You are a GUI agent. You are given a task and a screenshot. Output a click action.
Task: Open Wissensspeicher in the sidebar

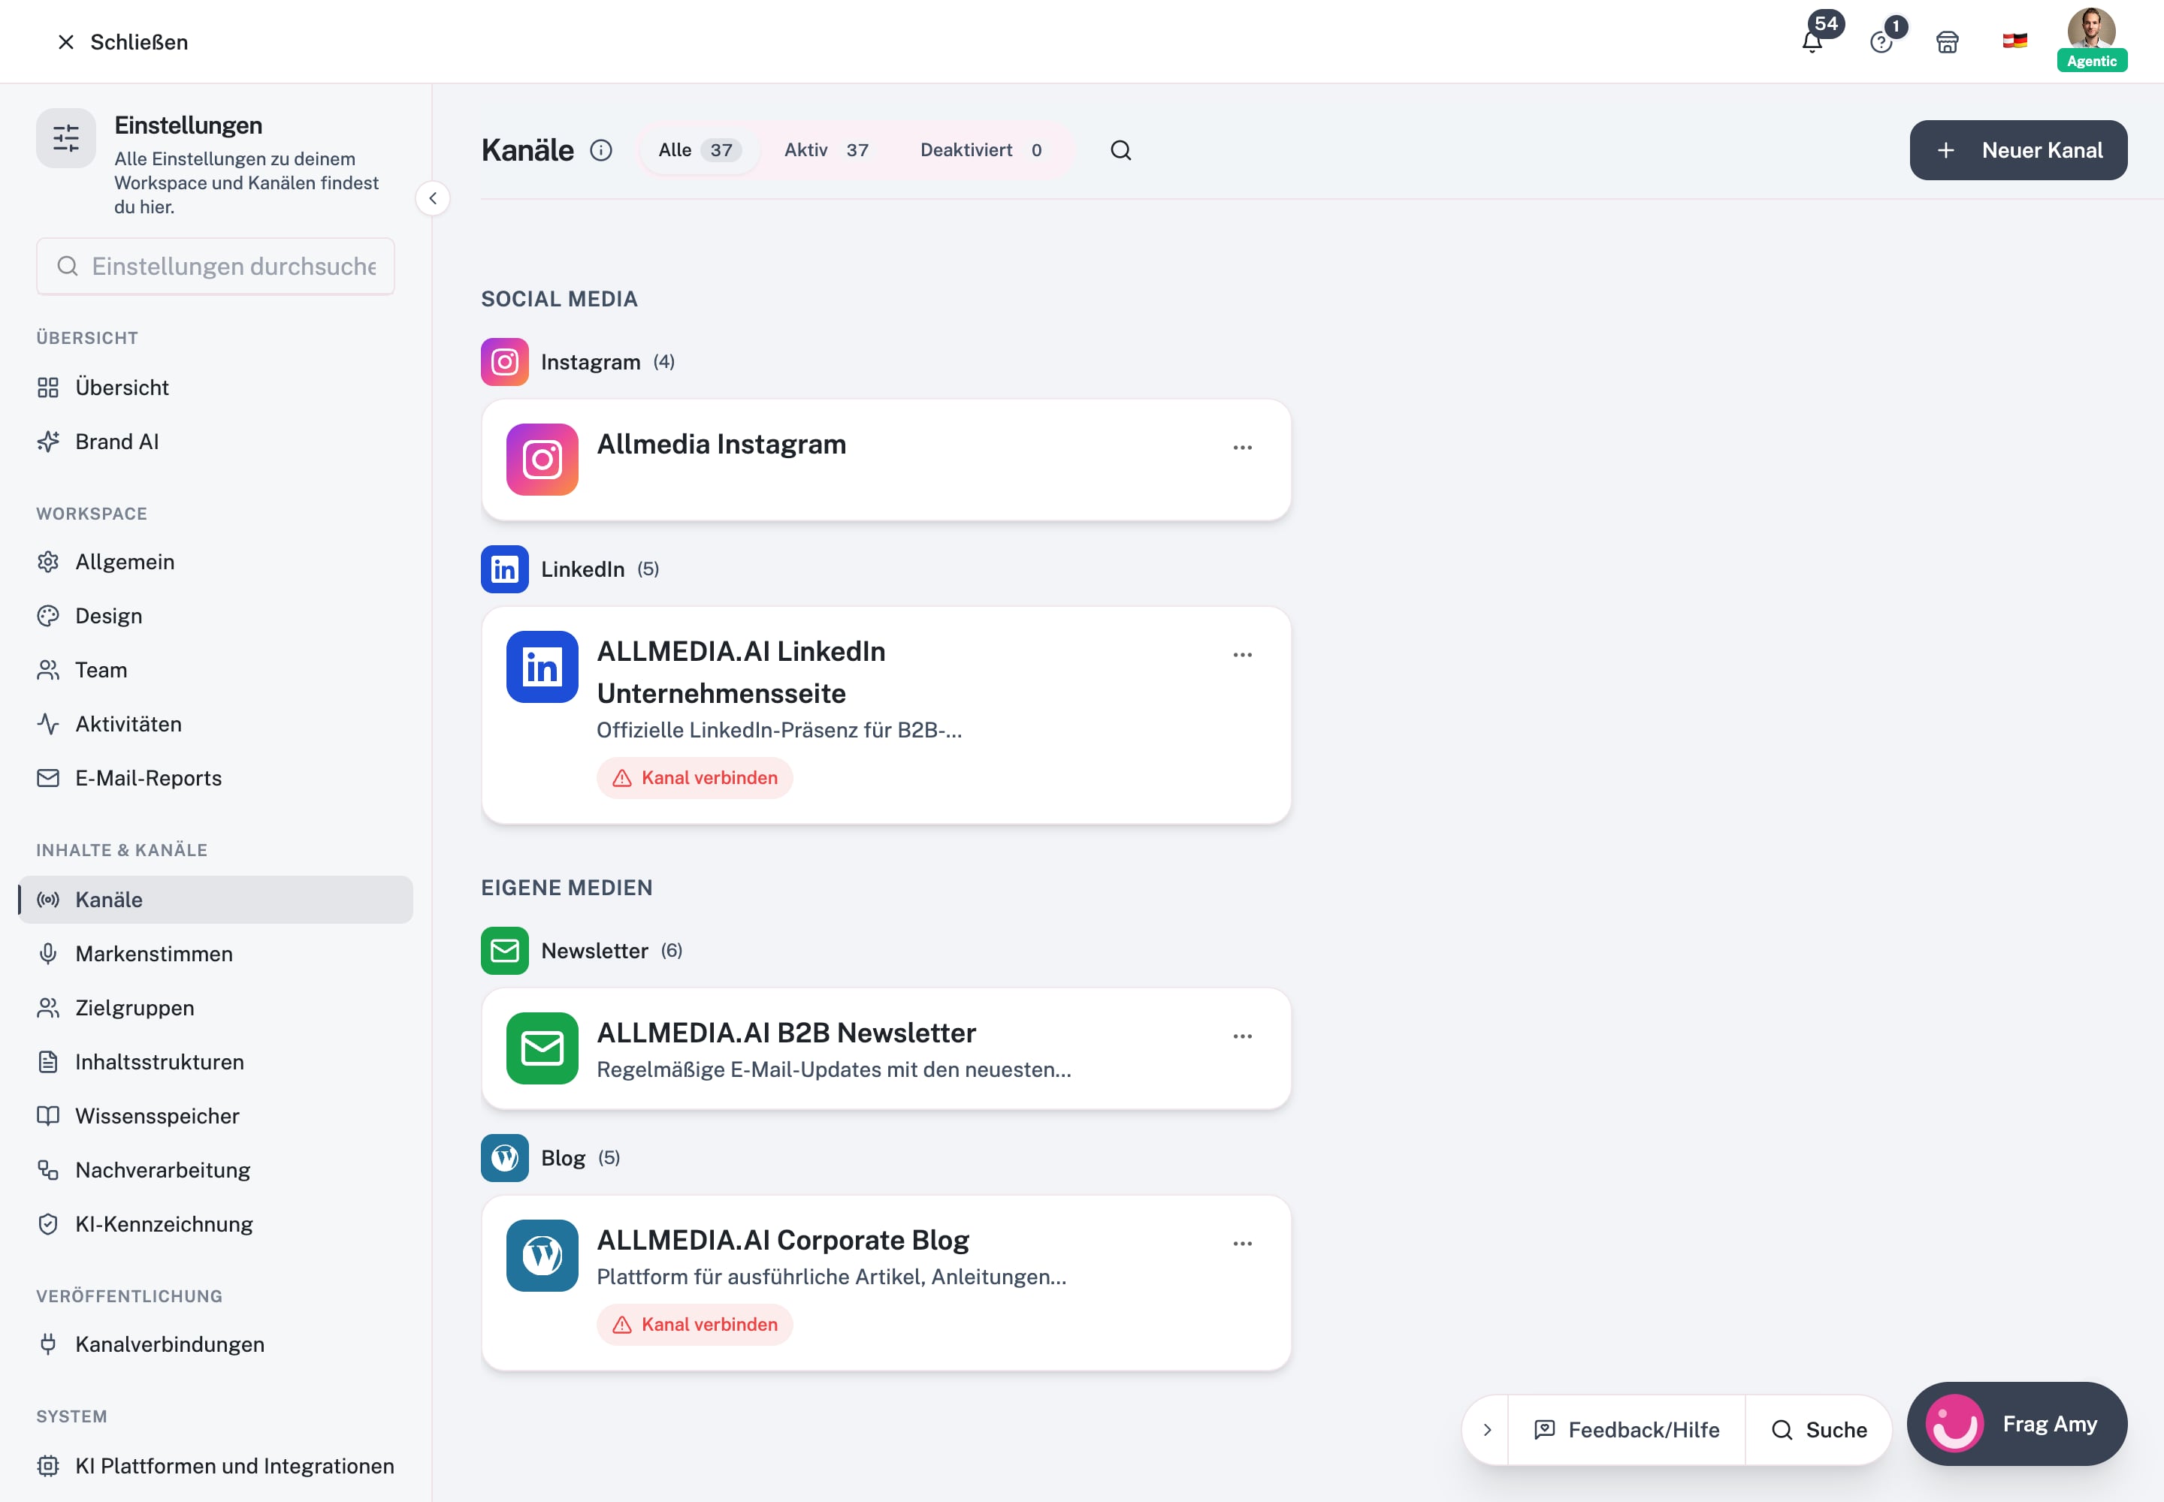tap(215, 1116)
